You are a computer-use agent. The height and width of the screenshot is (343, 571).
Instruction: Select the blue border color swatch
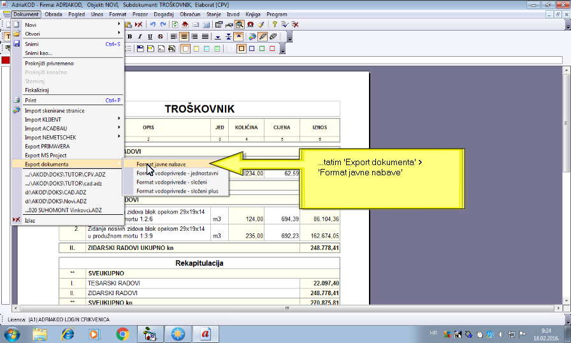click(x=252, y=48)
